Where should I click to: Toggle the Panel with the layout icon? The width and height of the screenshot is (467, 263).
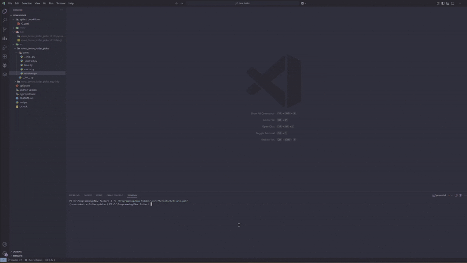tap(447, 3)
